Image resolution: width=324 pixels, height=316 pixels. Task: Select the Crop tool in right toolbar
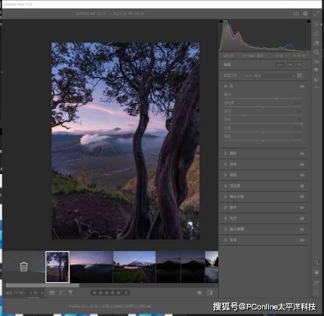[x=317, y=34]
